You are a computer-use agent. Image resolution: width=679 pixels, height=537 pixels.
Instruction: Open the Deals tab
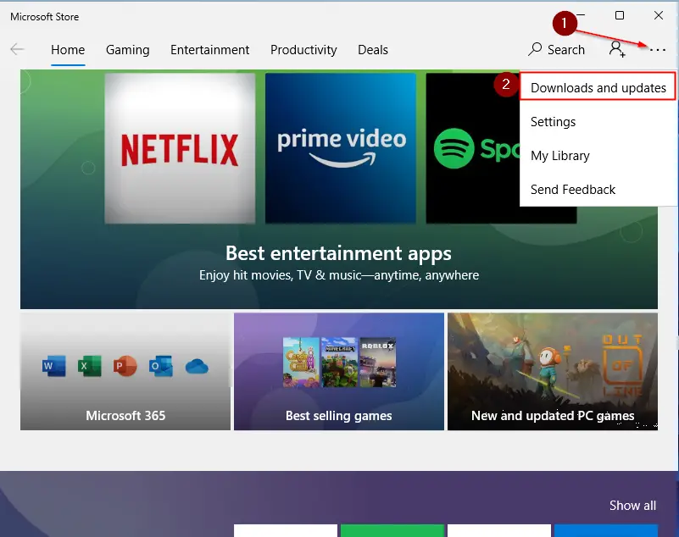[x=373, y=50]
